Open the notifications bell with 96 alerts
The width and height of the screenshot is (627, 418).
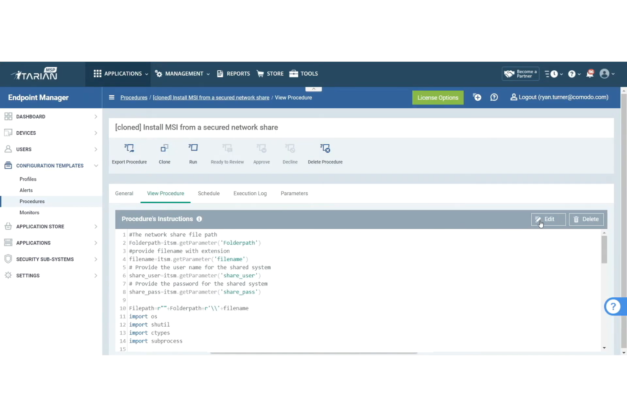pyautogui.click(x=590, y=74)
